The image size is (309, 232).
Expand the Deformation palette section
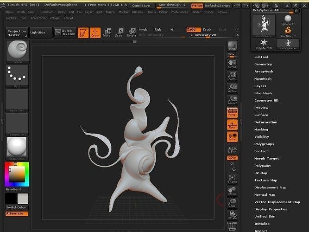pos(265,122)
